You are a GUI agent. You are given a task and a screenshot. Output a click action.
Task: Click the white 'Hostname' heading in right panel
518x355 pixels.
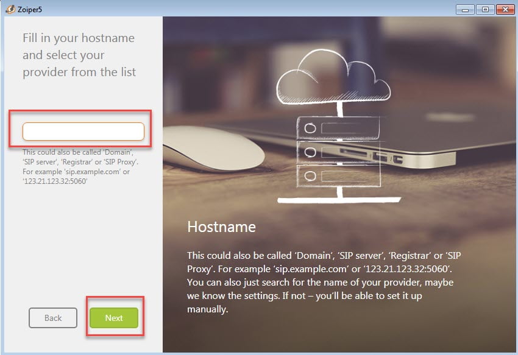(x=221, y=227)
